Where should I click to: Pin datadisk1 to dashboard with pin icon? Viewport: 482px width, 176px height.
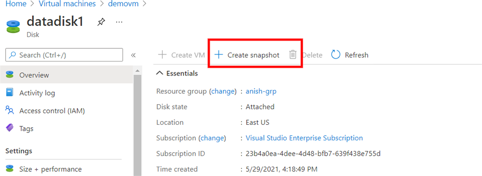[x=101, y=22]
